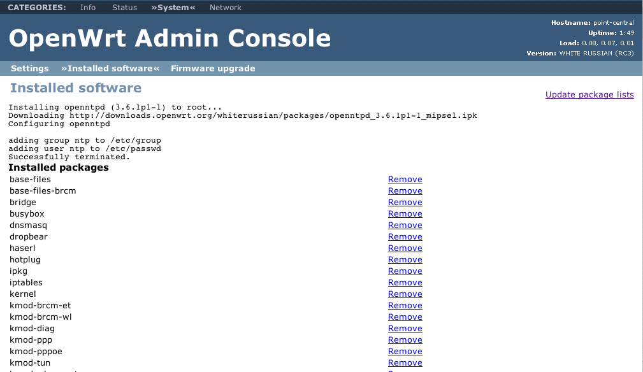Remove the base-files package
This screenshot has width=643, height=372.
pos(405,180)
